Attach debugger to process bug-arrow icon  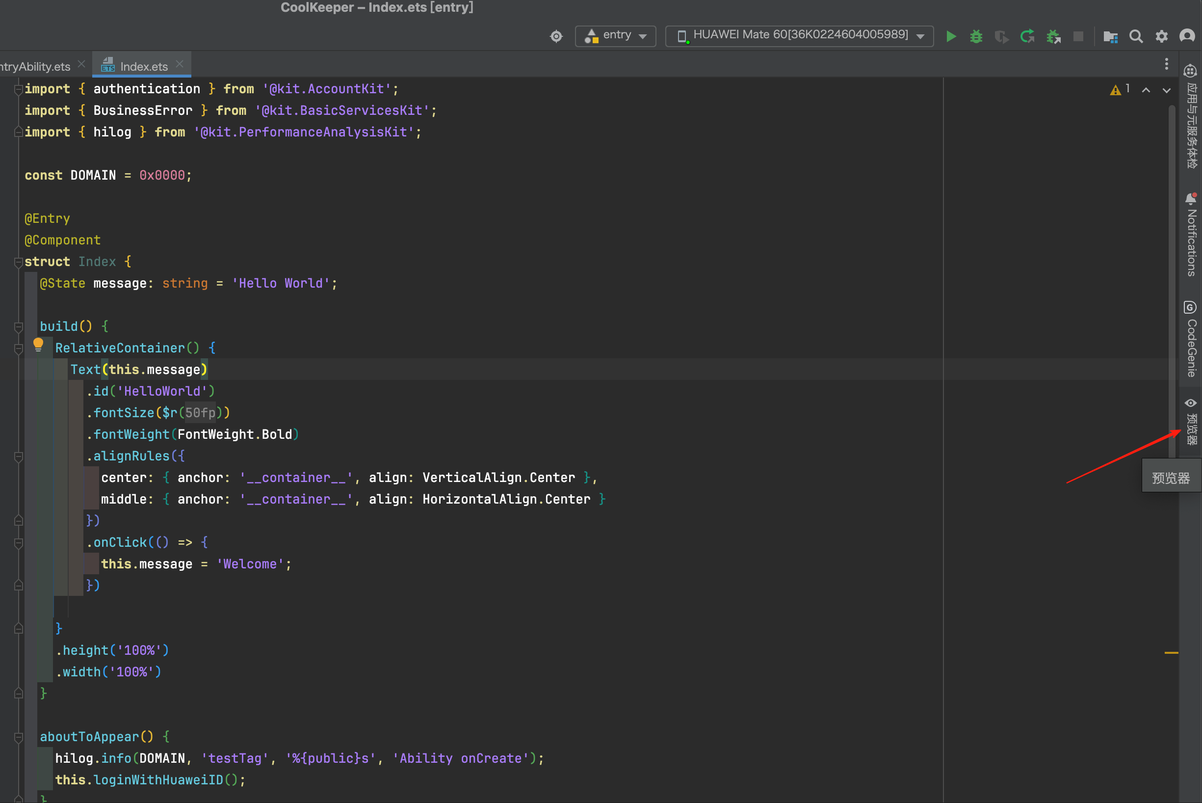click(1053, 36)
